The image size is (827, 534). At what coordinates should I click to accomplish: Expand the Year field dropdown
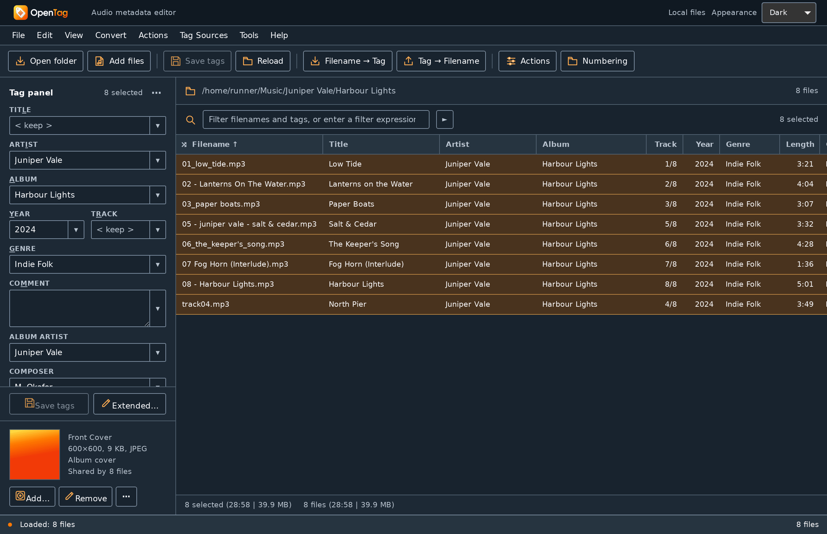click(76, 230)
